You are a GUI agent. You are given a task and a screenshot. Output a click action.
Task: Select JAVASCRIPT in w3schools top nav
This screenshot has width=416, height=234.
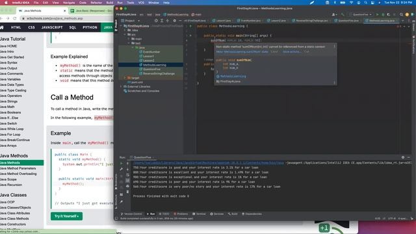[x=52, y=27]
